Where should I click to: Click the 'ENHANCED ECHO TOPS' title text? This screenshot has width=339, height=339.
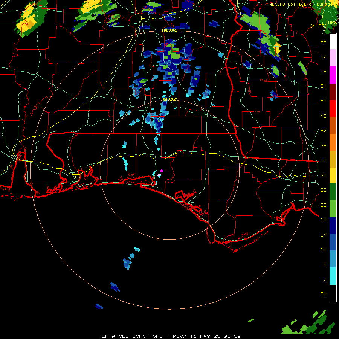tap(132, 336)
